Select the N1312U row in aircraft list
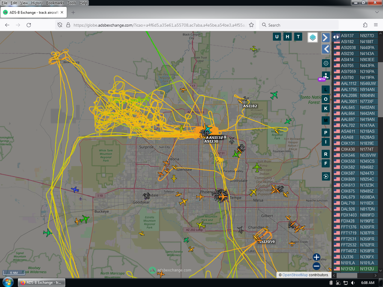383x287 pixels. pos(355,269)
